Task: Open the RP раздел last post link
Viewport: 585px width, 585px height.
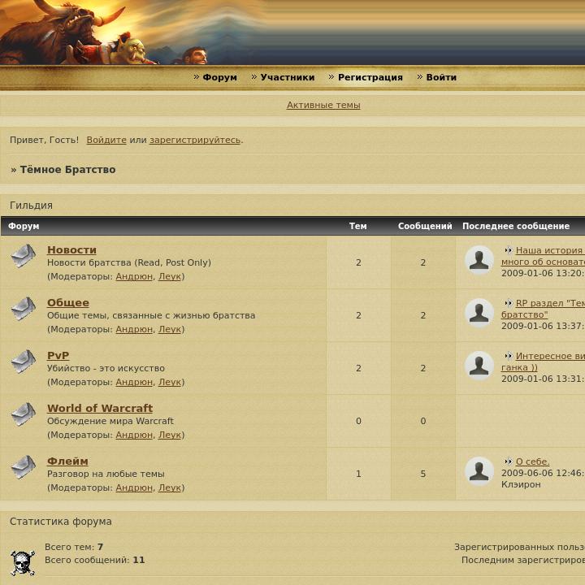Action: click(550, 303)
